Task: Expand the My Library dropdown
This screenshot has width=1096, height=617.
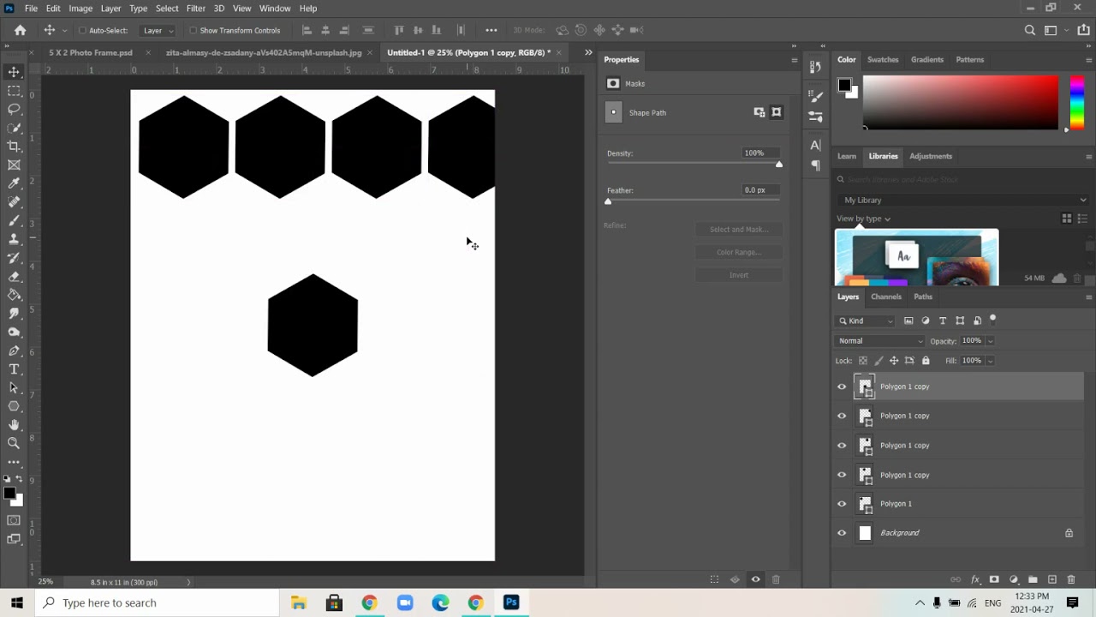Action: pyautogui.click(x=963, y=200)
